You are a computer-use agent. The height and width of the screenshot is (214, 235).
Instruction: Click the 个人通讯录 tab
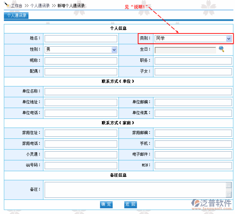(x=16, y=16)
